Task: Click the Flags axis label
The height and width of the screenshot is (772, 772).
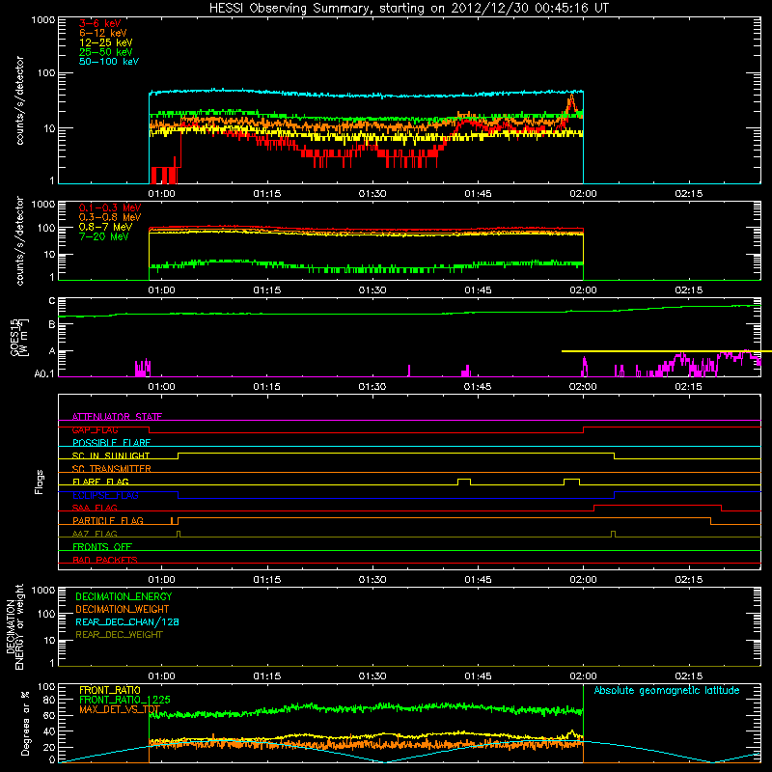Action: pyautogui.click(x=39, y=482)
